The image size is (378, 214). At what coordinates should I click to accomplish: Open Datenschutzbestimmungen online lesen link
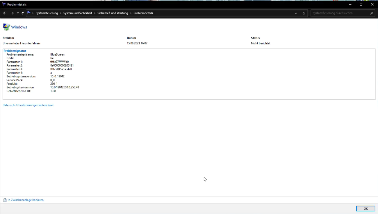pos(28,105)
